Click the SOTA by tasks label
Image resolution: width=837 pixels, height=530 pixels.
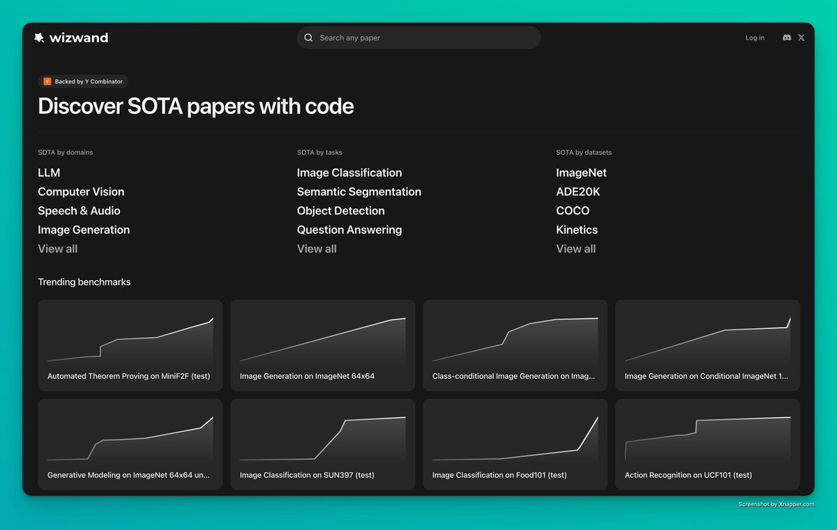pos(319,152)
